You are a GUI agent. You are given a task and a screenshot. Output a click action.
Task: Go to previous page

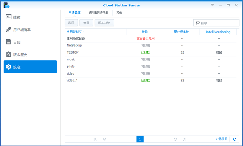pos(105,139)
